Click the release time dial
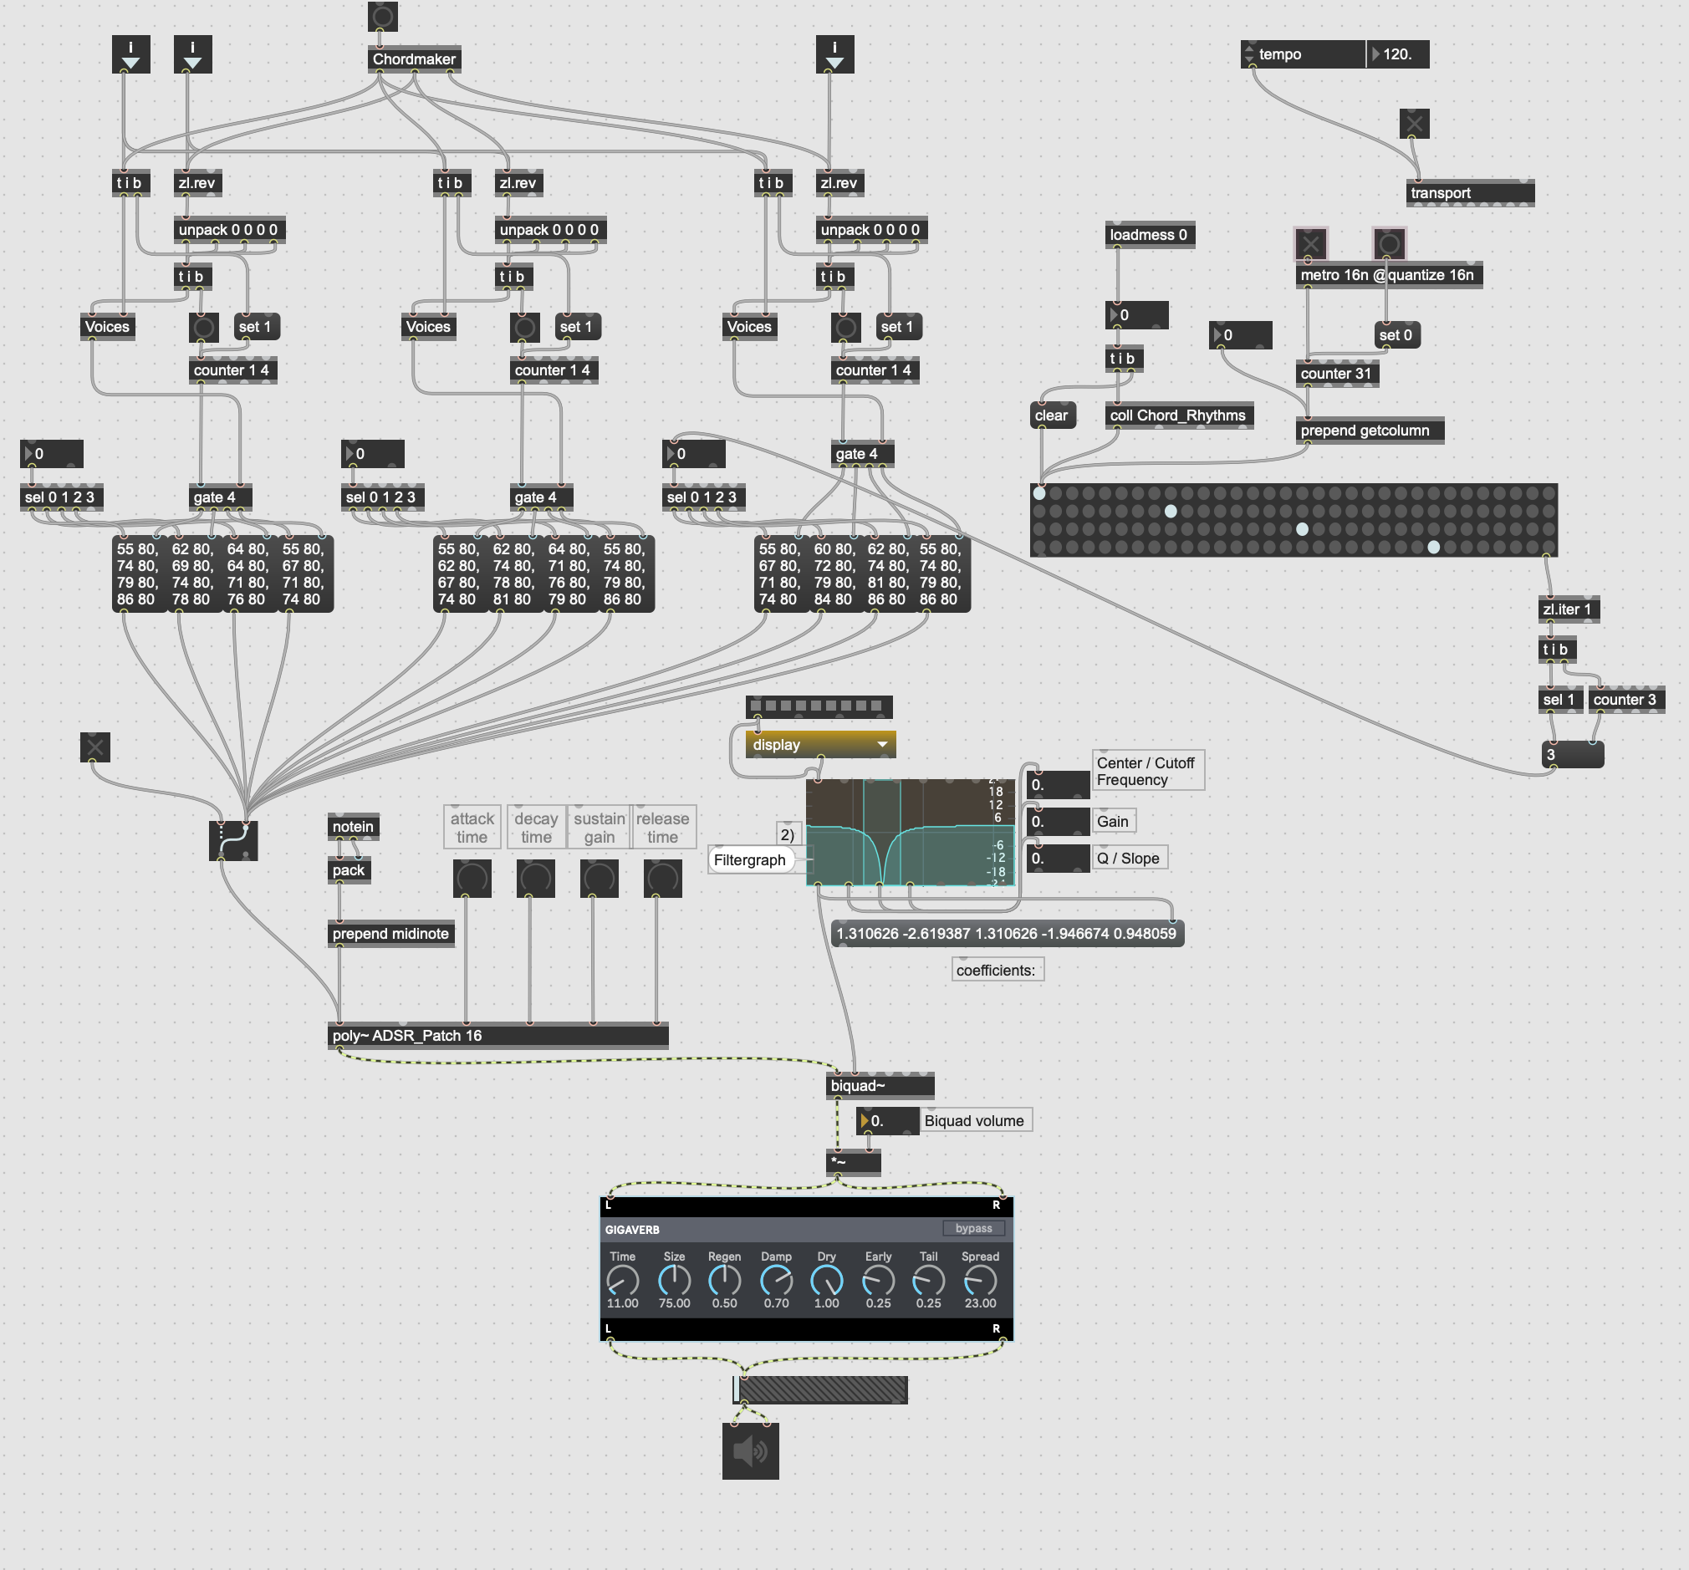This screenshot has width=1689, height=1570. click(662, 879)
